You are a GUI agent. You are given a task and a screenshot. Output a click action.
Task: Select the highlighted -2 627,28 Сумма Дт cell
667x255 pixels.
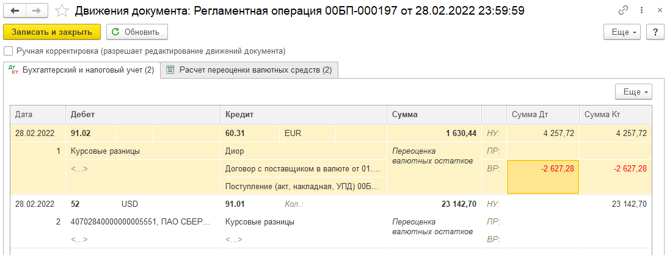coord(542,169)
